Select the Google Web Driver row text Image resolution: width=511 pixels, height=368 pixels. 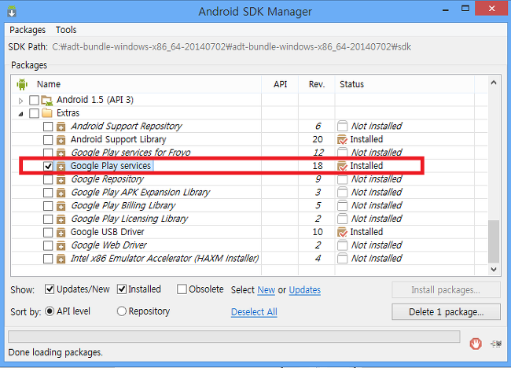pyautogui.click(x=108, y=245)
